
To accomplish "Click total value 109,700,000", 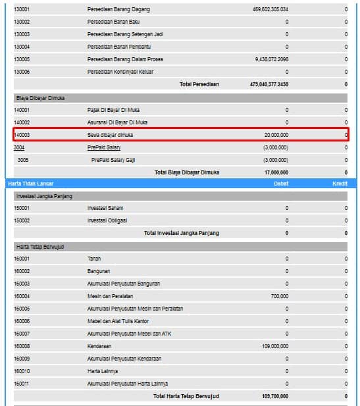I will pyautogui.click(x=275, y=396).
